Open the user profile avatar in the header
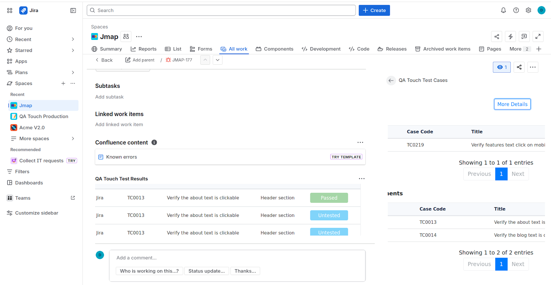Viewport: 551px width, 285px height. 541,10
